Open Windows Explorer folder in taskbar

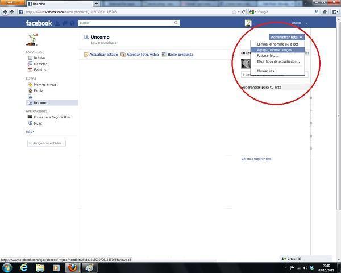click(40, 268)
